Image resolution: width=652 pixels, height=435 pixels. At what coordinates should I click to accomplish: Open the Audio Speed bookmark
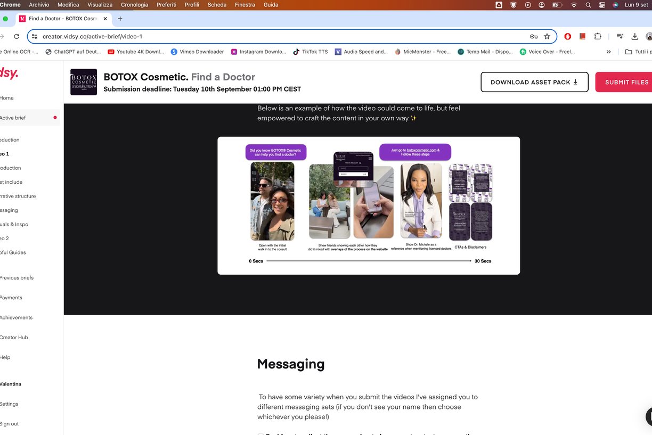pyautogui.click(x=361, y=52)
